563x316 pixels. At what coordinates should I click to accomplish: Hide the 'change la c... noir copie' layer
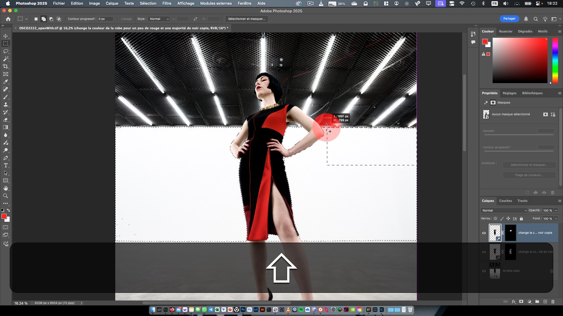[x=484, y=233]
